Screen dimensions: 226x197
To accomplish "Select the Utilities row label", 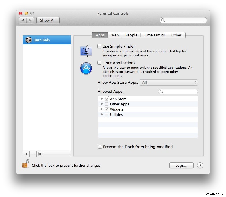I will tap(116, 115).
